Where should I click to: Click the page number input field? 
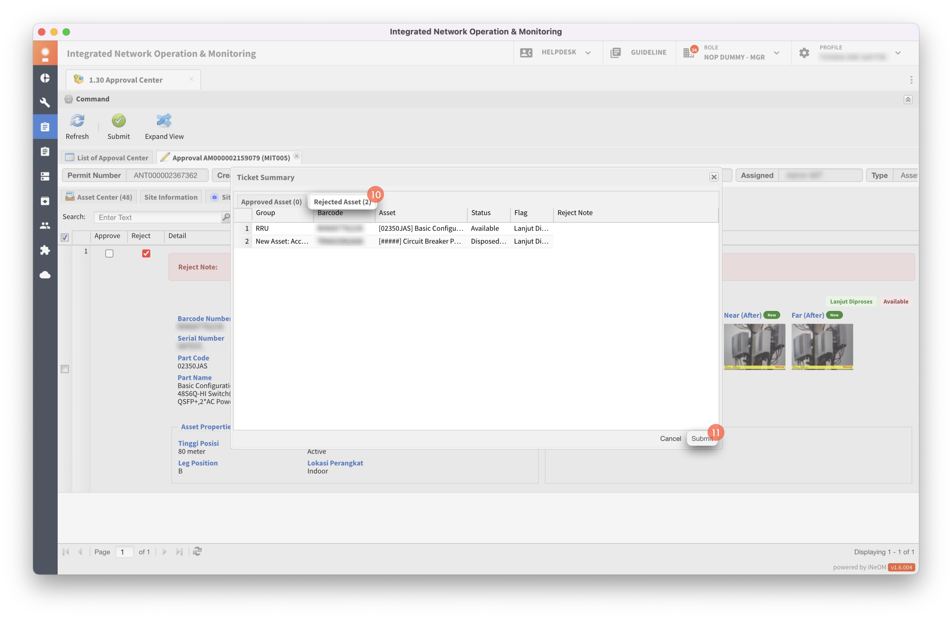coord(125,552)
